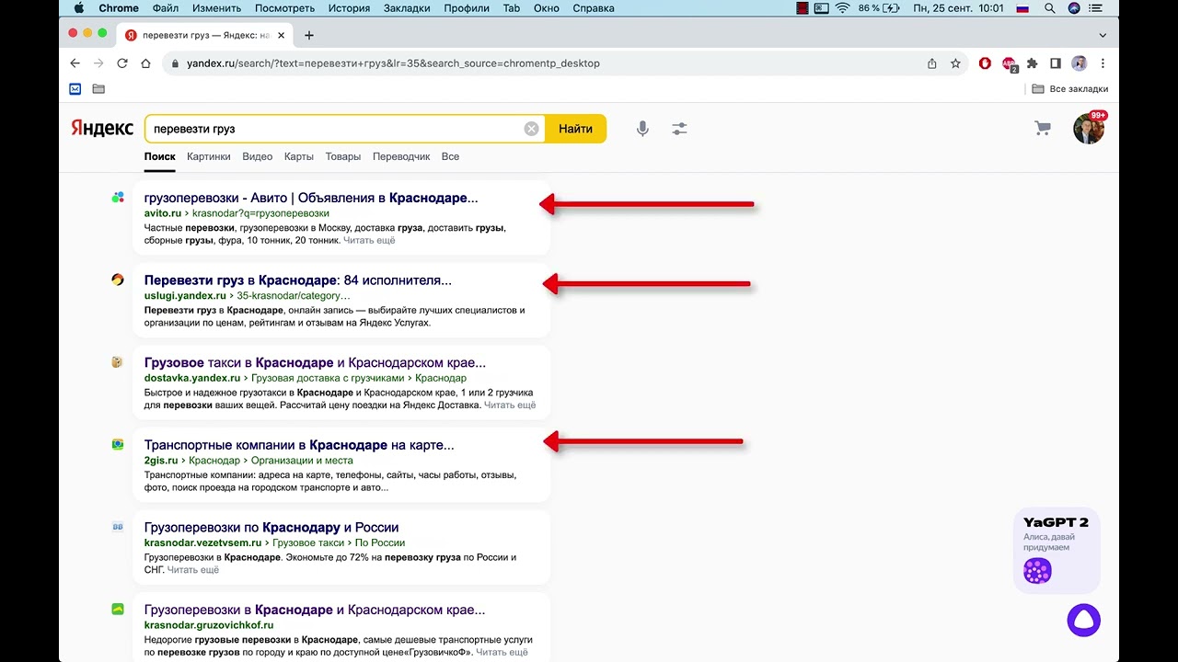This screenshot has width=1178, height=662.
Task: Click the avito.ru green URL
Action: [163, 213]
